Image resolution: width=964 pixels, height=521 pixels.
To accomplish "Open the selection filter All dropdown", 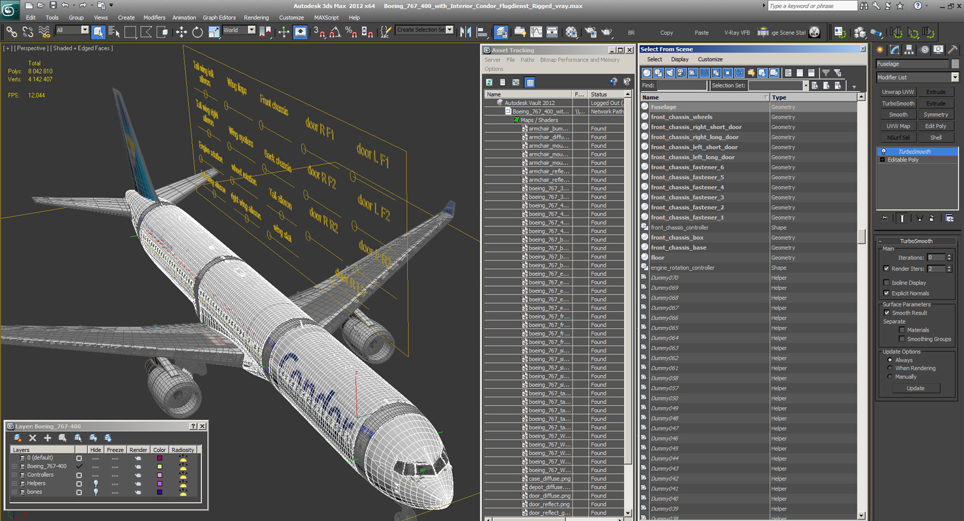I will point(85,30).
